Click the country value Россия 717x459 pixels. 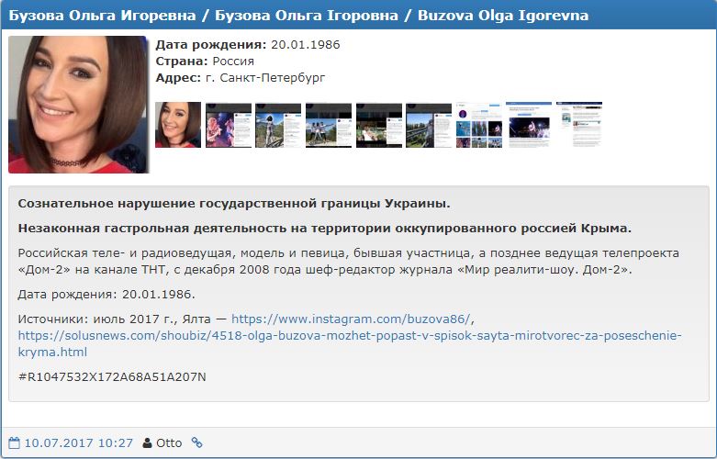(x=233, y=61)
